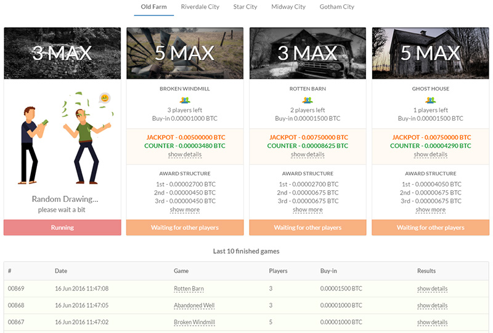Show details for game 00867 results
The image size is (493, 333).
(x=433, y=322)
